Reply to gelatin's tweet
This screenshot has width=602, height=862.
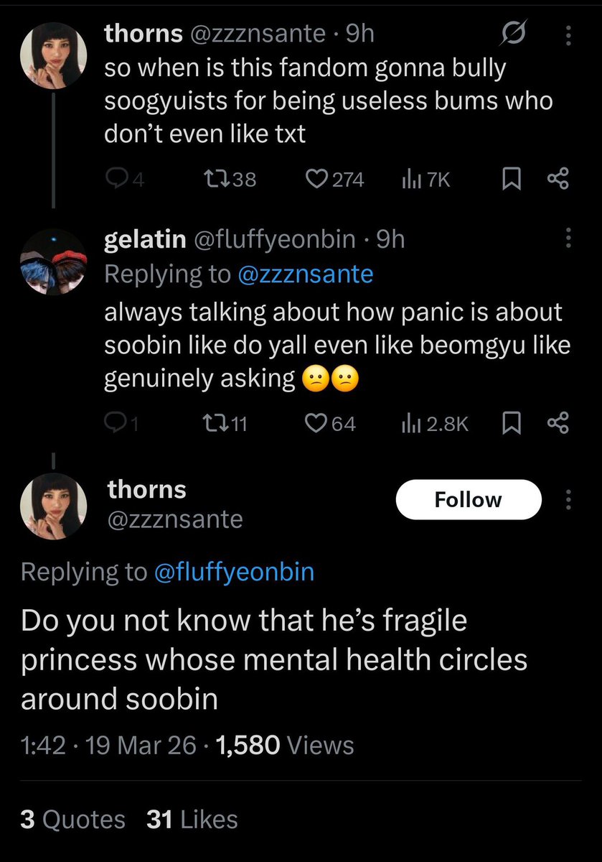[122, 425]
